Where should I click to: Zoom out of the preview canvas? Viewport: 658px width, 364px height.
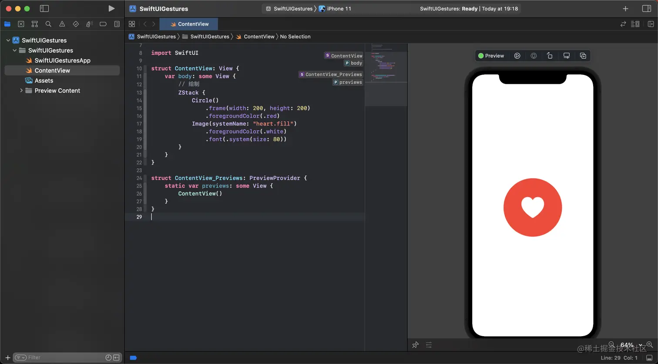611,344
